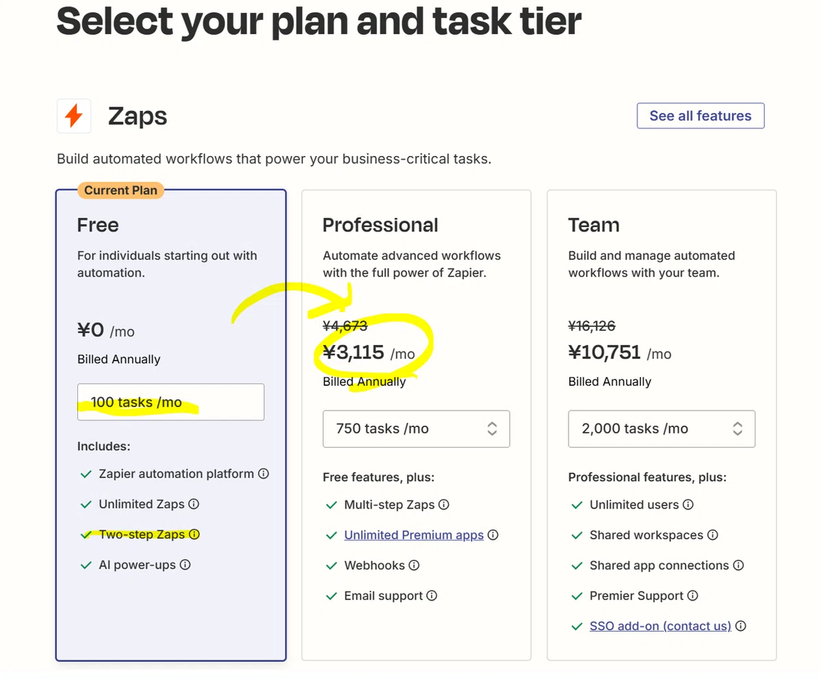Select the Professional plan card heading
The image size is (821, 683).
point(380,225)
